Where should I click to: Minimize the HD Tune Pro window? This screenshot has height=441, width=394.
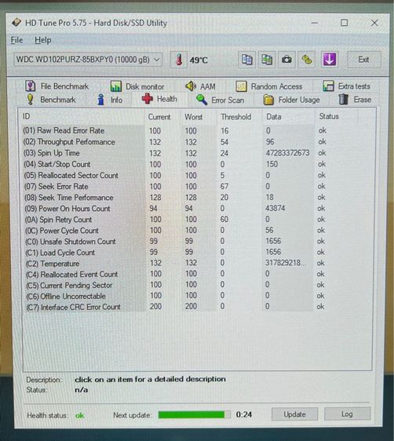[x=315, y=23]
